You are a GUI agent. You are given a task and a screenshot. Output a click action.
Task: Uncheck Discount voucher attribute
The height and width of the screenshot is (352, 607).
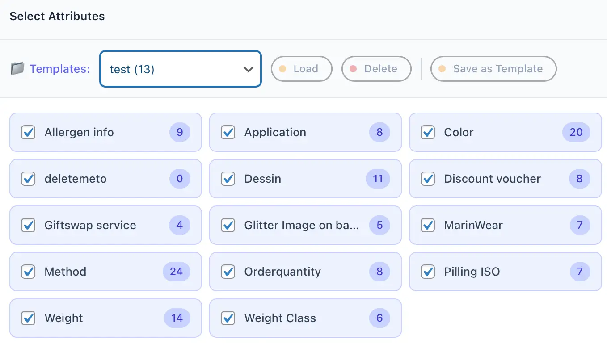pos(428,179)
